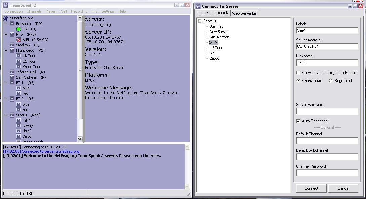The height and width of the screenshot is (199, 366).
Task: Click the Connect To Server title bar icon
Action: click(x=198, y=6)
